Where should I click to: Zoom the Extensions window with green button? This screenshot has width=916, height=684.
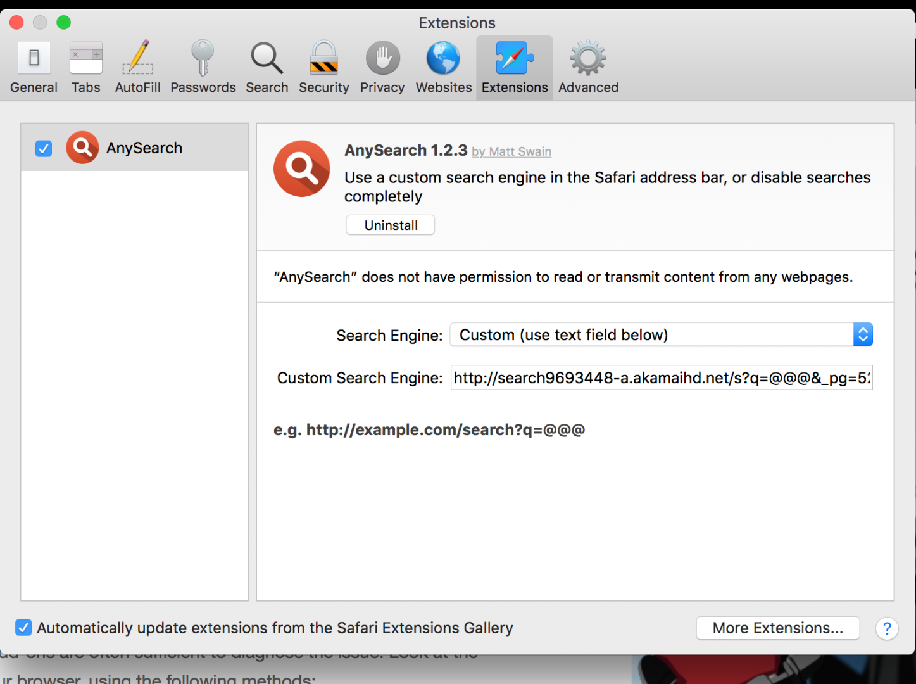click(x=63, y=23)
